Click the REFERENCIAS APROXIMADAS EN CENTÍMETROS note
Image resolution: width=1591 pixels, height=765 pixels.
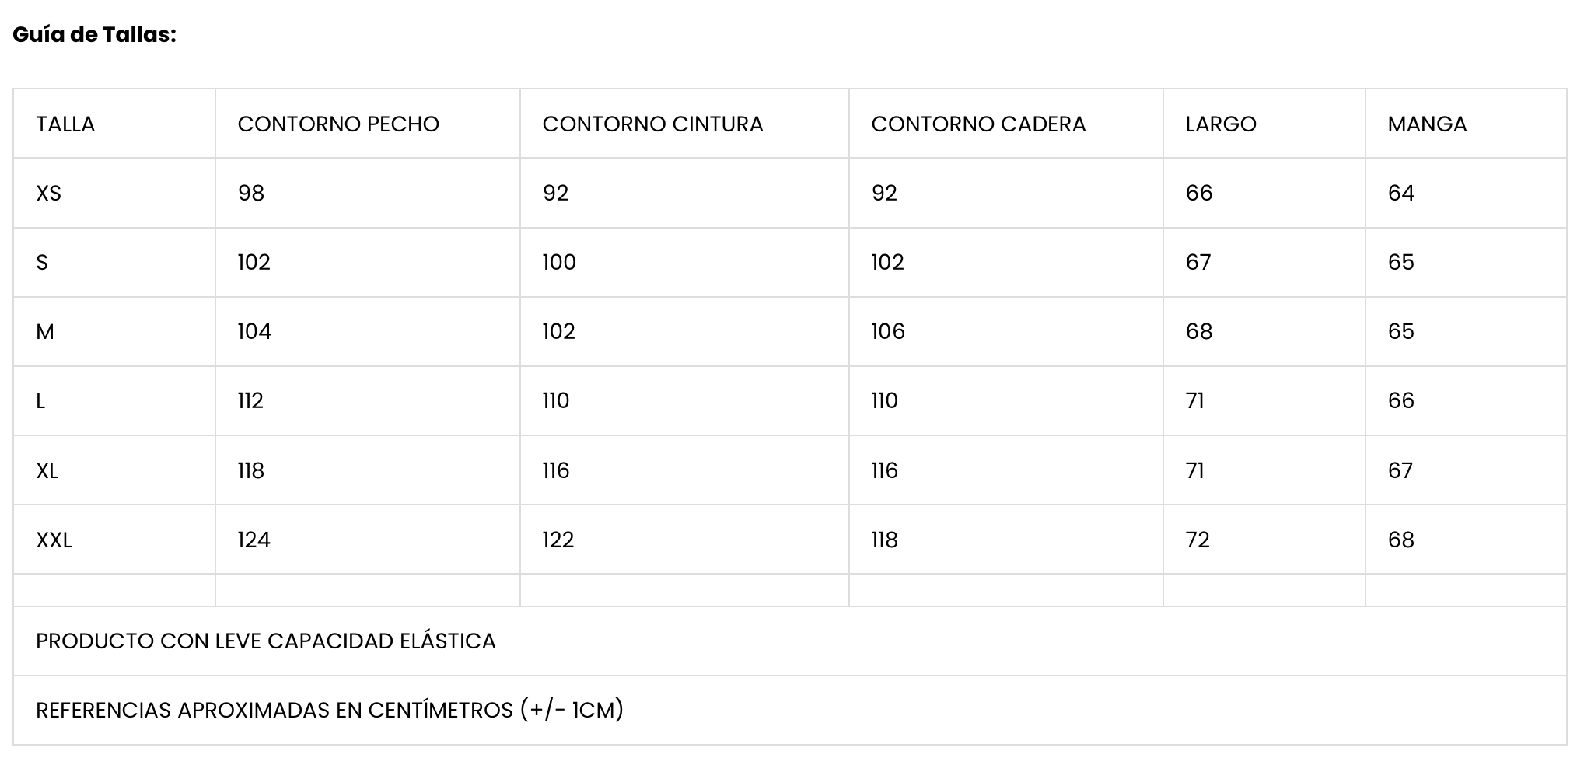[330, 711]
